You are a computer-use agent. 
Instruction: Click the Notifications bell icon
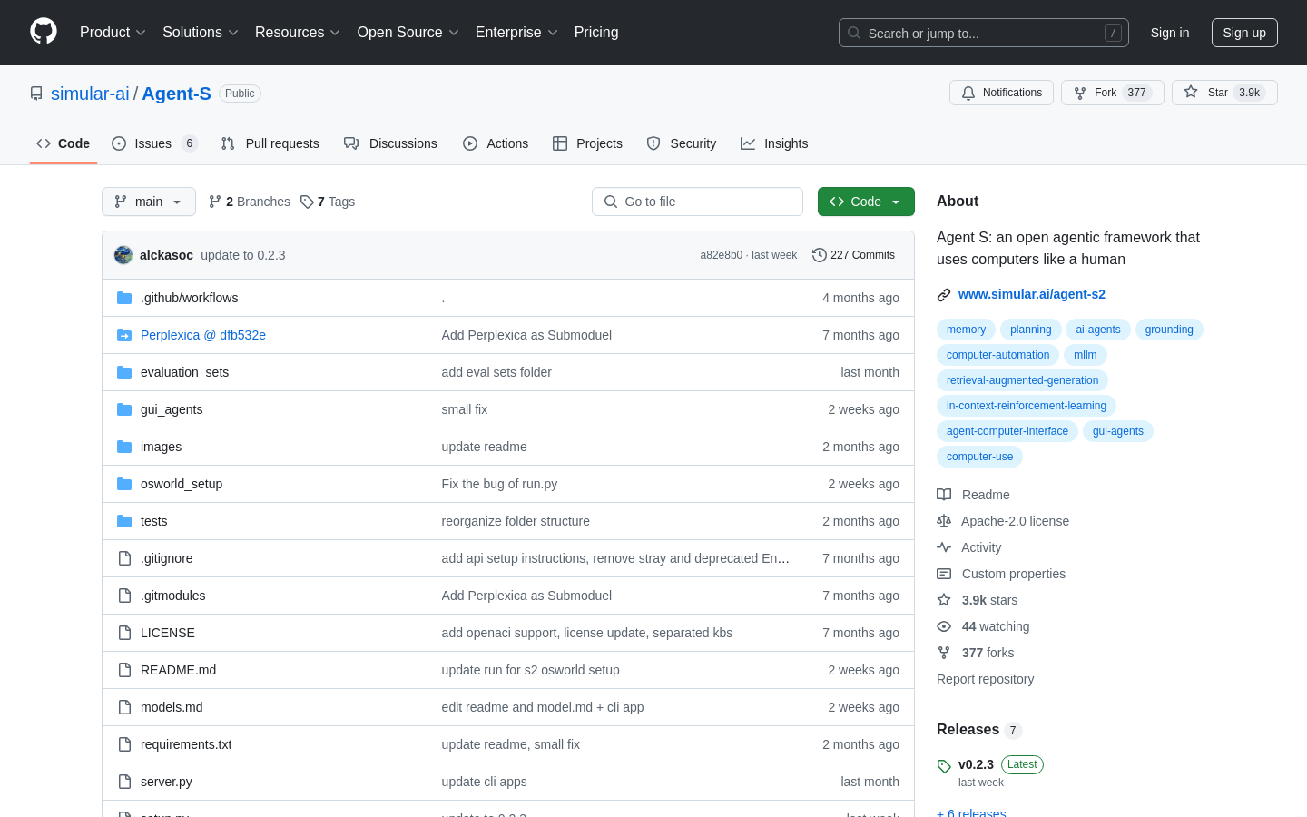(x=968, y=93)
